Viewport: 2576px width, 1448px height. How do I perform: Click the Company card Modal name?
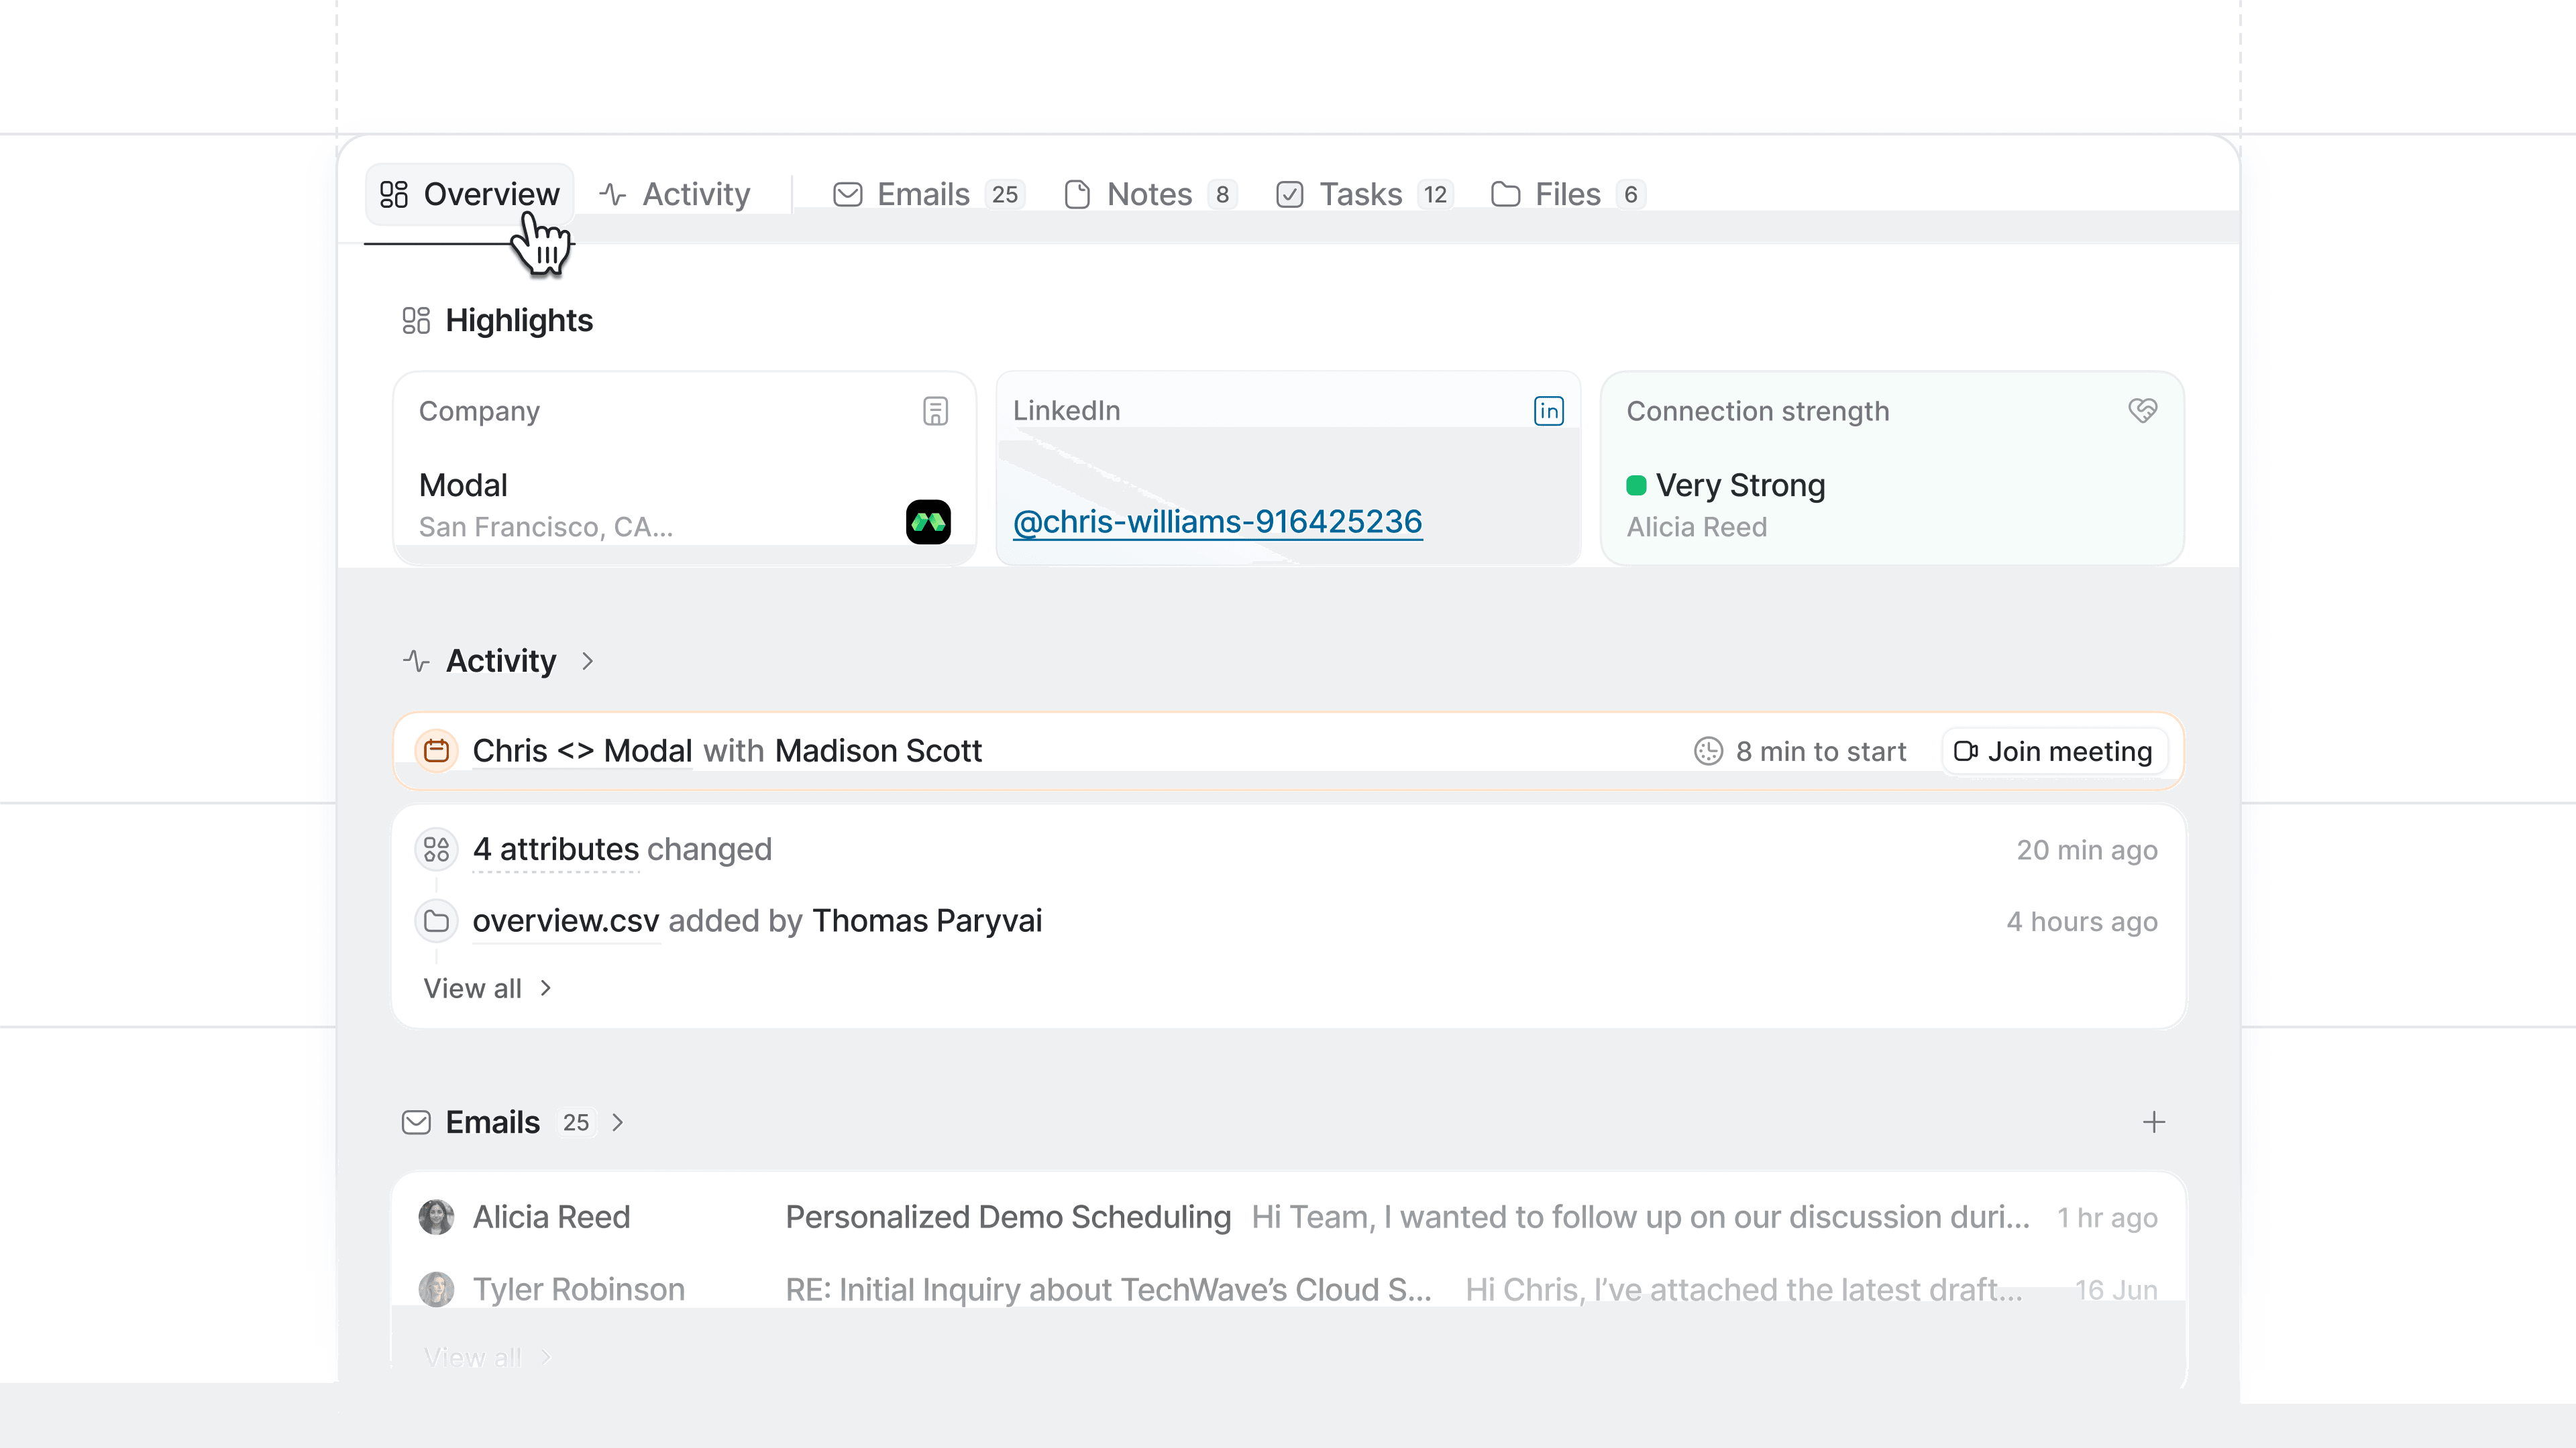(463, 485)
